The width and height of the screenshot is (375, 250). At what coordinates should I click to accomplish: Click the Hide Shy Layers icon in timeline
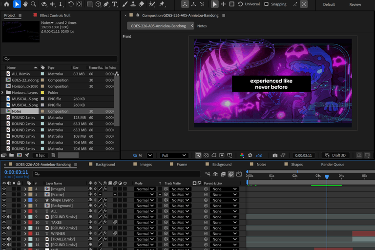215,174
